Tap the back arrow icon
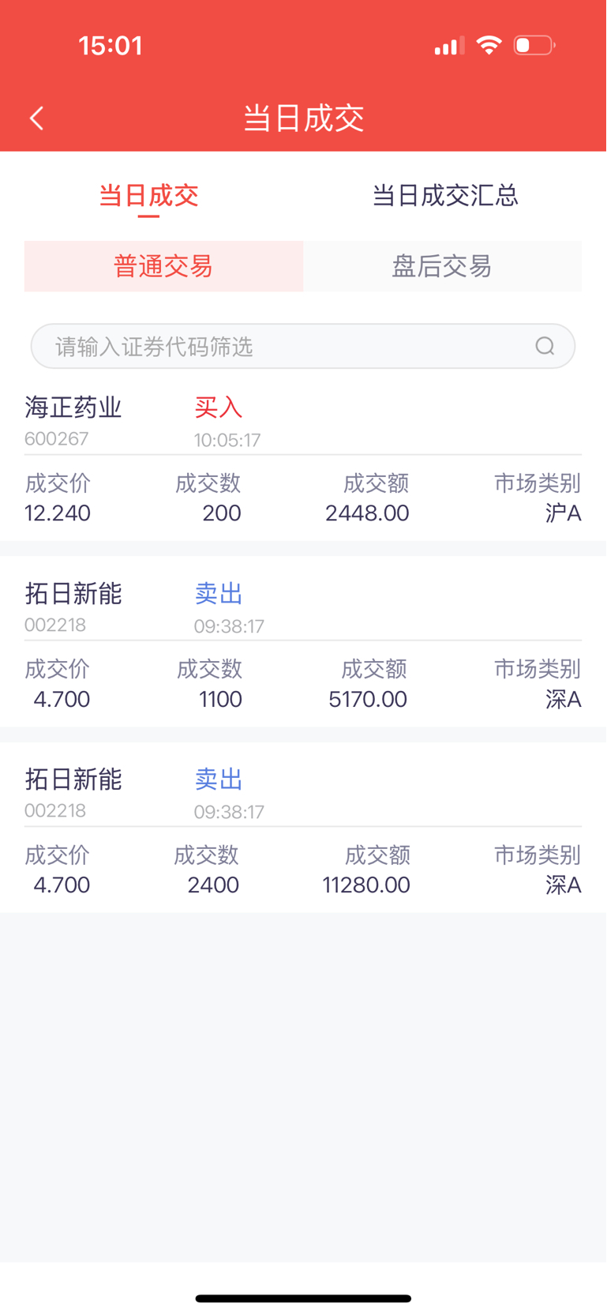 point(36,118)
